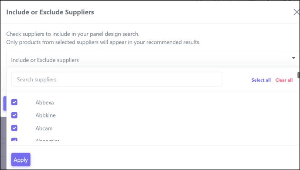The image size is (300, 170).
Task: Click the purple button behind the dialog
Action: click(5, 104)
